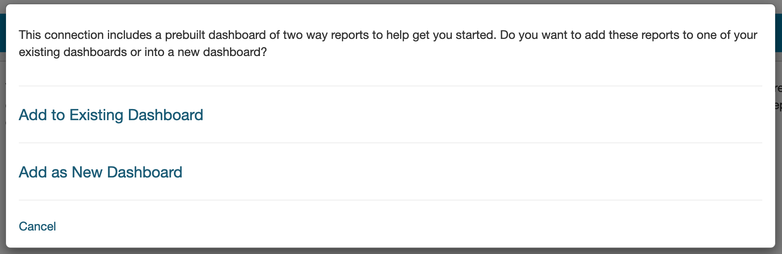The height and width of the screenshot is (254, 782).
Task: Click the 'Dashboard' word in Add as New
Action: (x=145, y=172)
